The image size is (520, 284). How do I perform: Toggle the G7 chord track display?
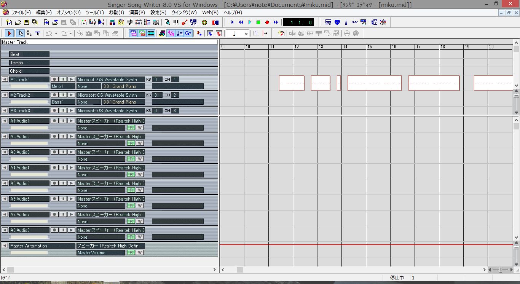188,34
